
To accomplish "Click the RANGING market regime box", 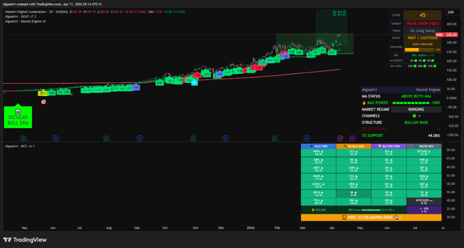I will click(416, 110).
